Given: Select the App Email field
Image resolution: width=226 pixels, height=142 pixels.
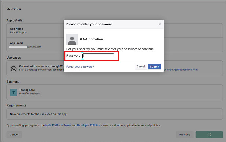Looking at the screenshot, I should coord(33,45).
